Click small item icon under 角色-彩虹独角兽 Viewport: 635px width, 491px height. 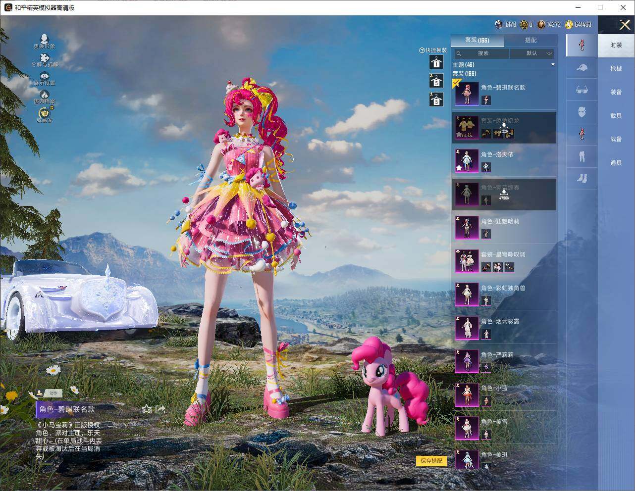click(x=486, y=300)
